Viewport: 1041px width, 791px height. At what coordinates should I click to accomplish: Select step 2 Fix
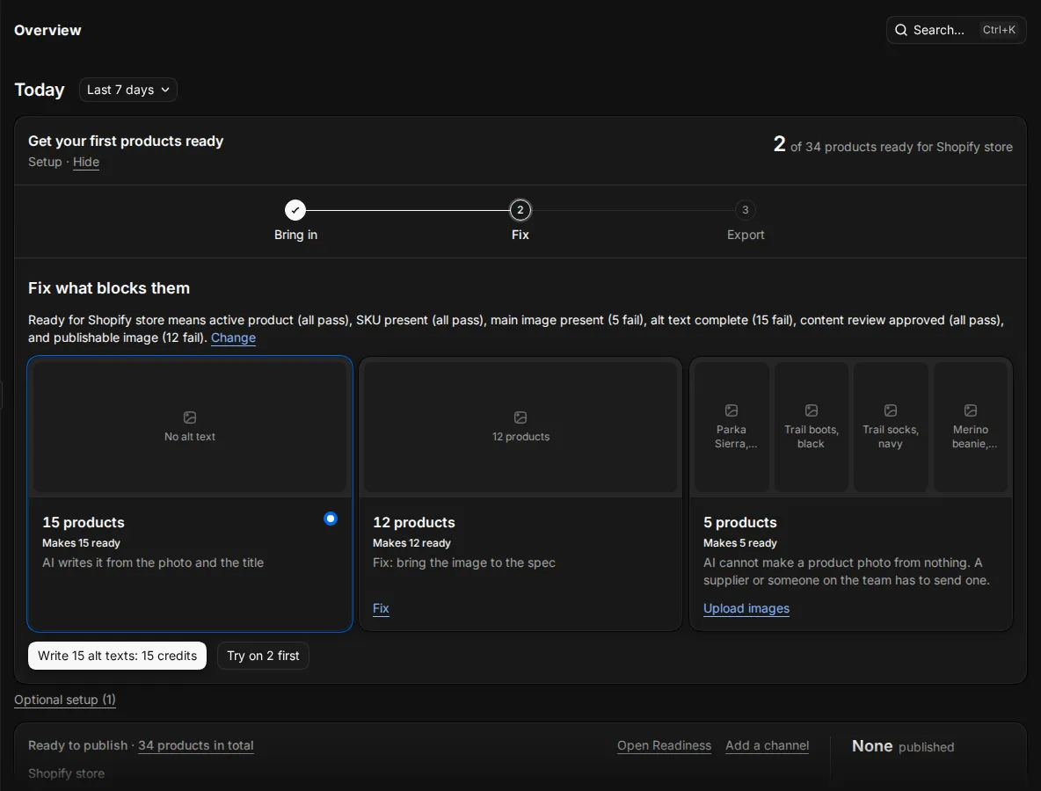520,210
